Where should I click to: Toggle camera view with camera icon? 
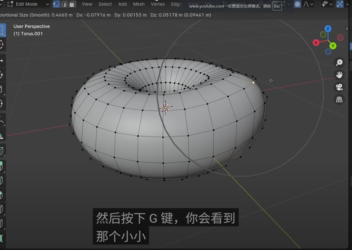[339, 87]
